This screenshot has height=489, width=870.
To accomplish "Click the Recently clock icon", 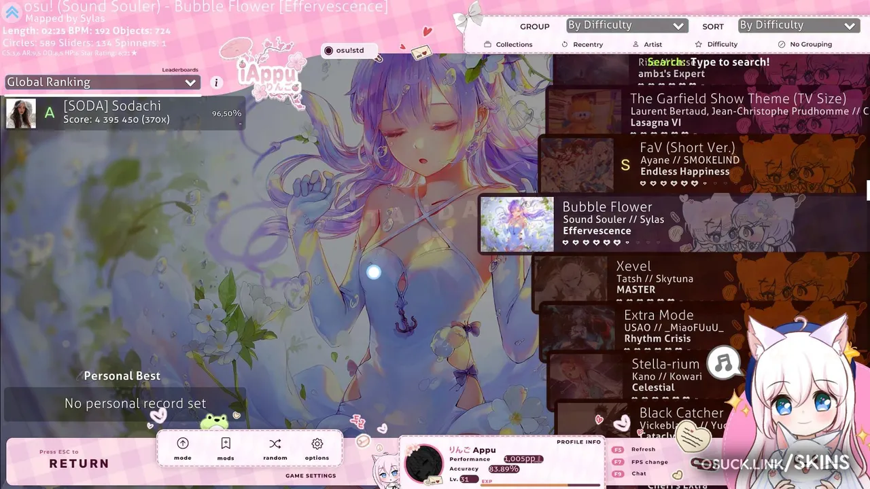I will [x=564, y=44].
